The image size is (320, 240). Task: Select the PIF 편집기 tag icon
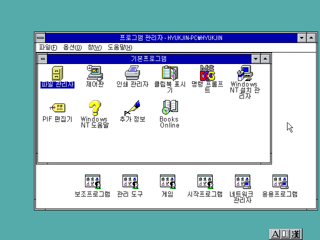pos(57,108)
